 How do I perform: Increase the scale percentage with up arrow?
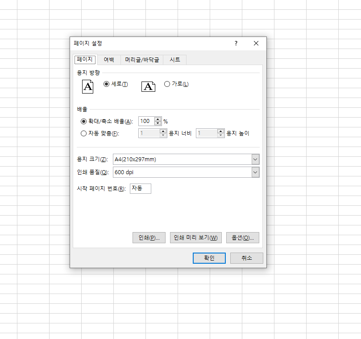coord(158,119)
